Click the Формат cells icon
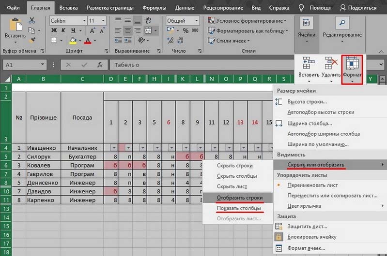This screenshot has width=387, height=256. pos(352,64)
